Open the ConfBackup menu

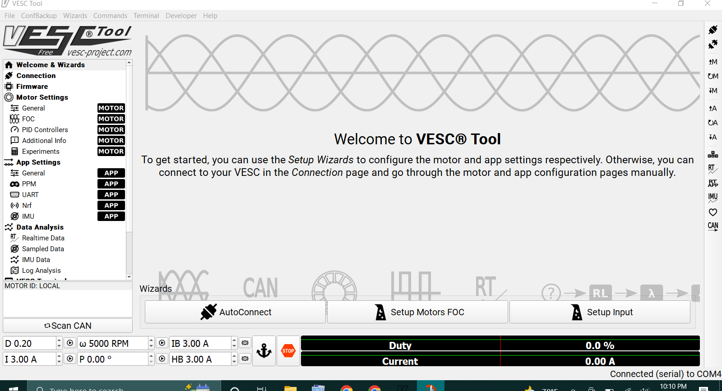click(39, 15)
